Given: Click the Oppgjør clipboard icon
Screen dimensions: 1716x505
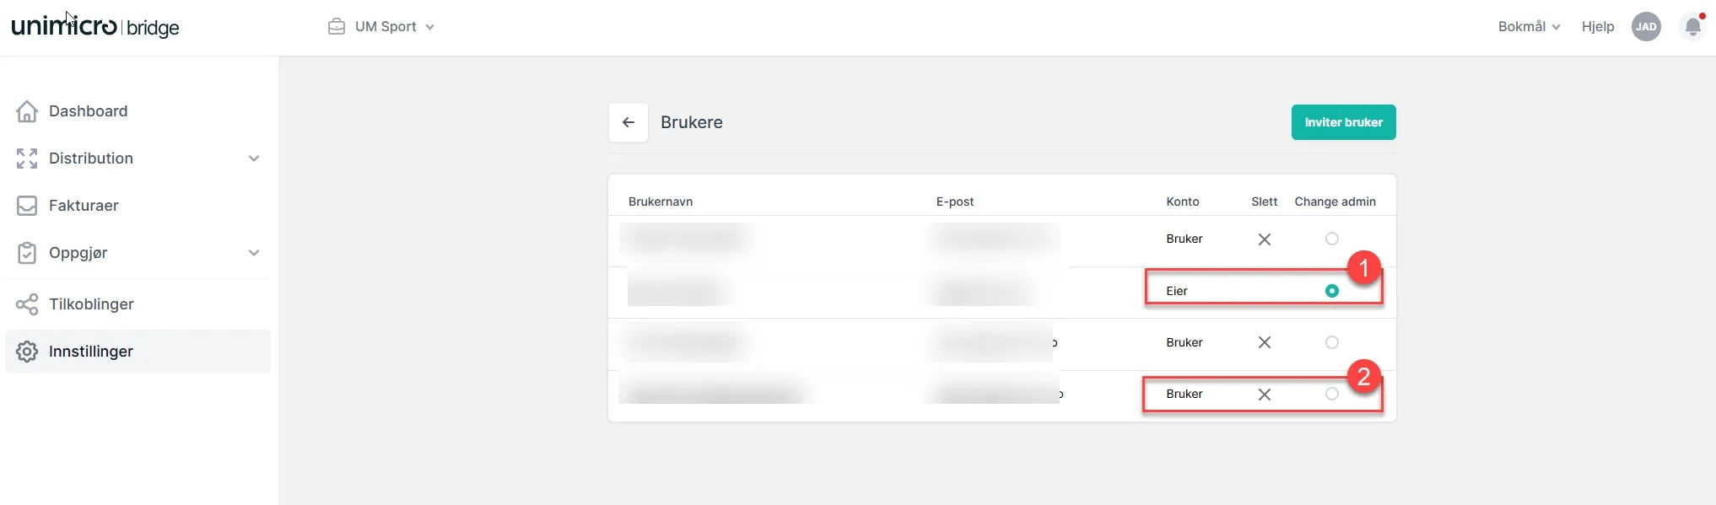Looking at the screenshot, I should coord(27,253).
